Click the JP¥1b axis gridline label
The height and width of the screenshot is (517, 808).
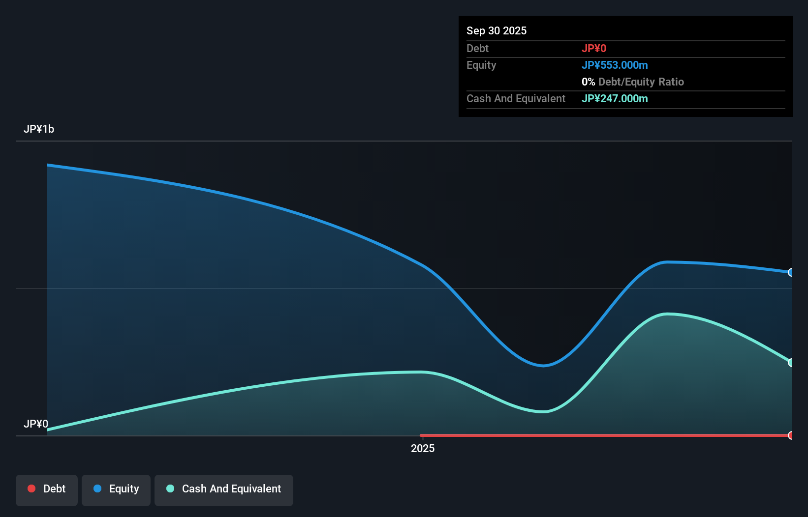[x=39, y=129]
